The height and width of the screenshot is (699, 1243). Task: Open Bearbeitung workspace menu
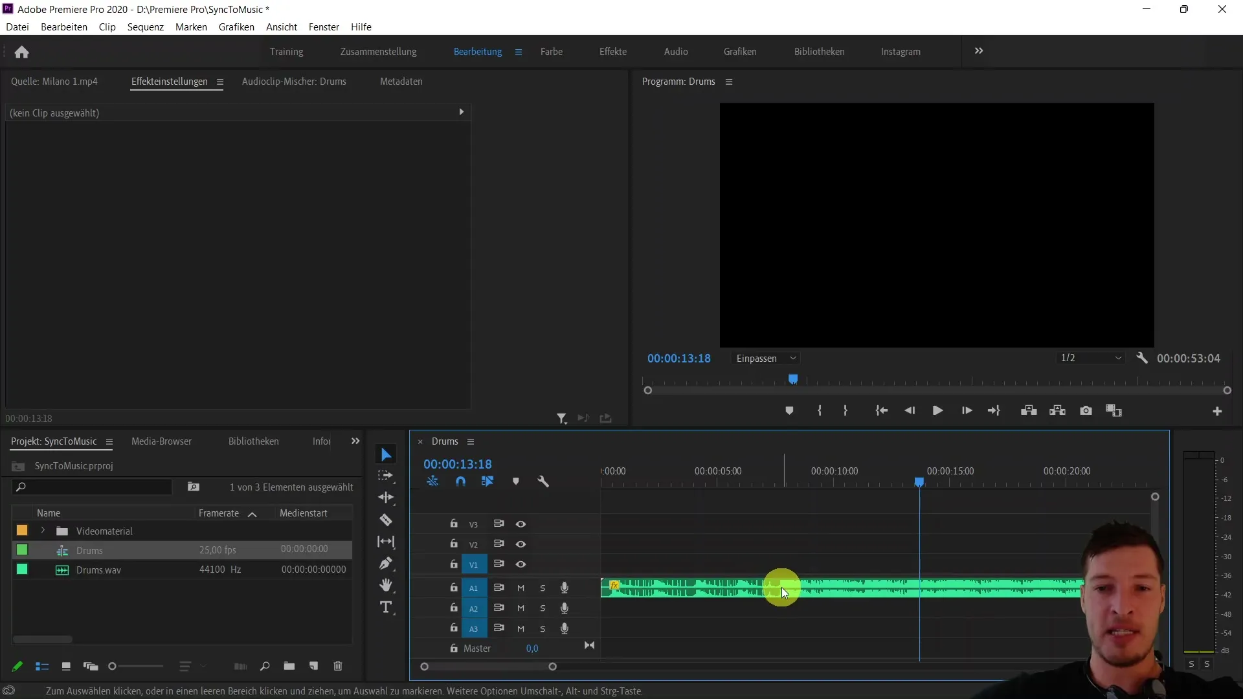(x=519, y=52)
